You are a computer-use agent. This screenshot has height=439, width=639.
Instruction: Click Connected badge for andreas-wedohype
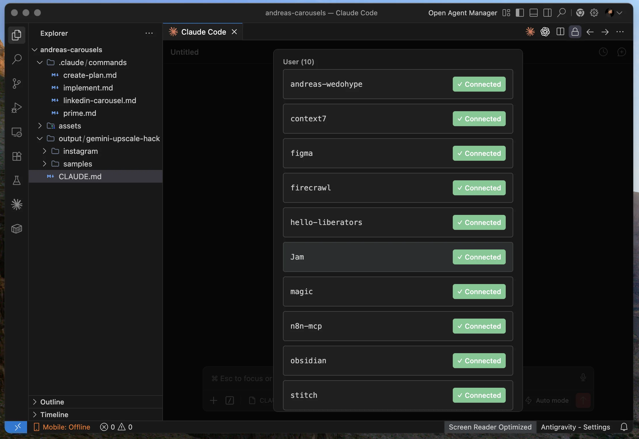pos(479,84)
